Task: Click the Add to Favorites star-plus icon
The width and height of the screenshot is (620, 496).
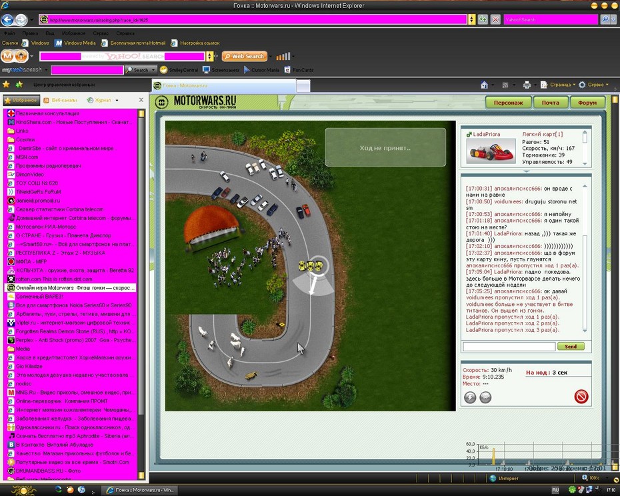Action: point(19,84)
